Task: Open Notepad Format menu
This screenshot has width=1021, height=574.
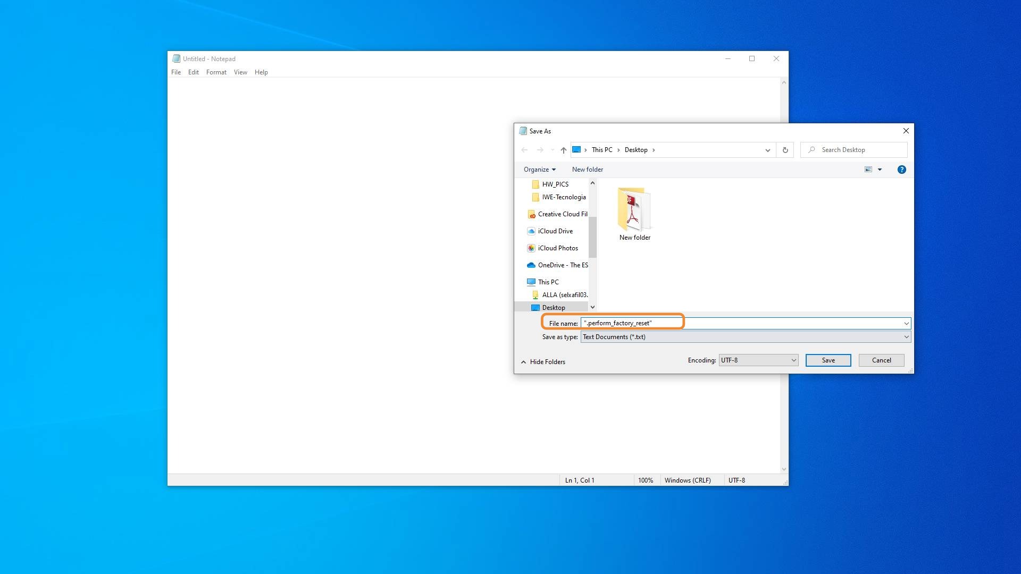Action: pyautogui.click(x=216, y=72)
